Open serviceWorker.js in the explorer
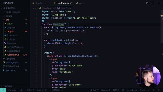This screenshot has height=92, width=163. tap(15, 47)
